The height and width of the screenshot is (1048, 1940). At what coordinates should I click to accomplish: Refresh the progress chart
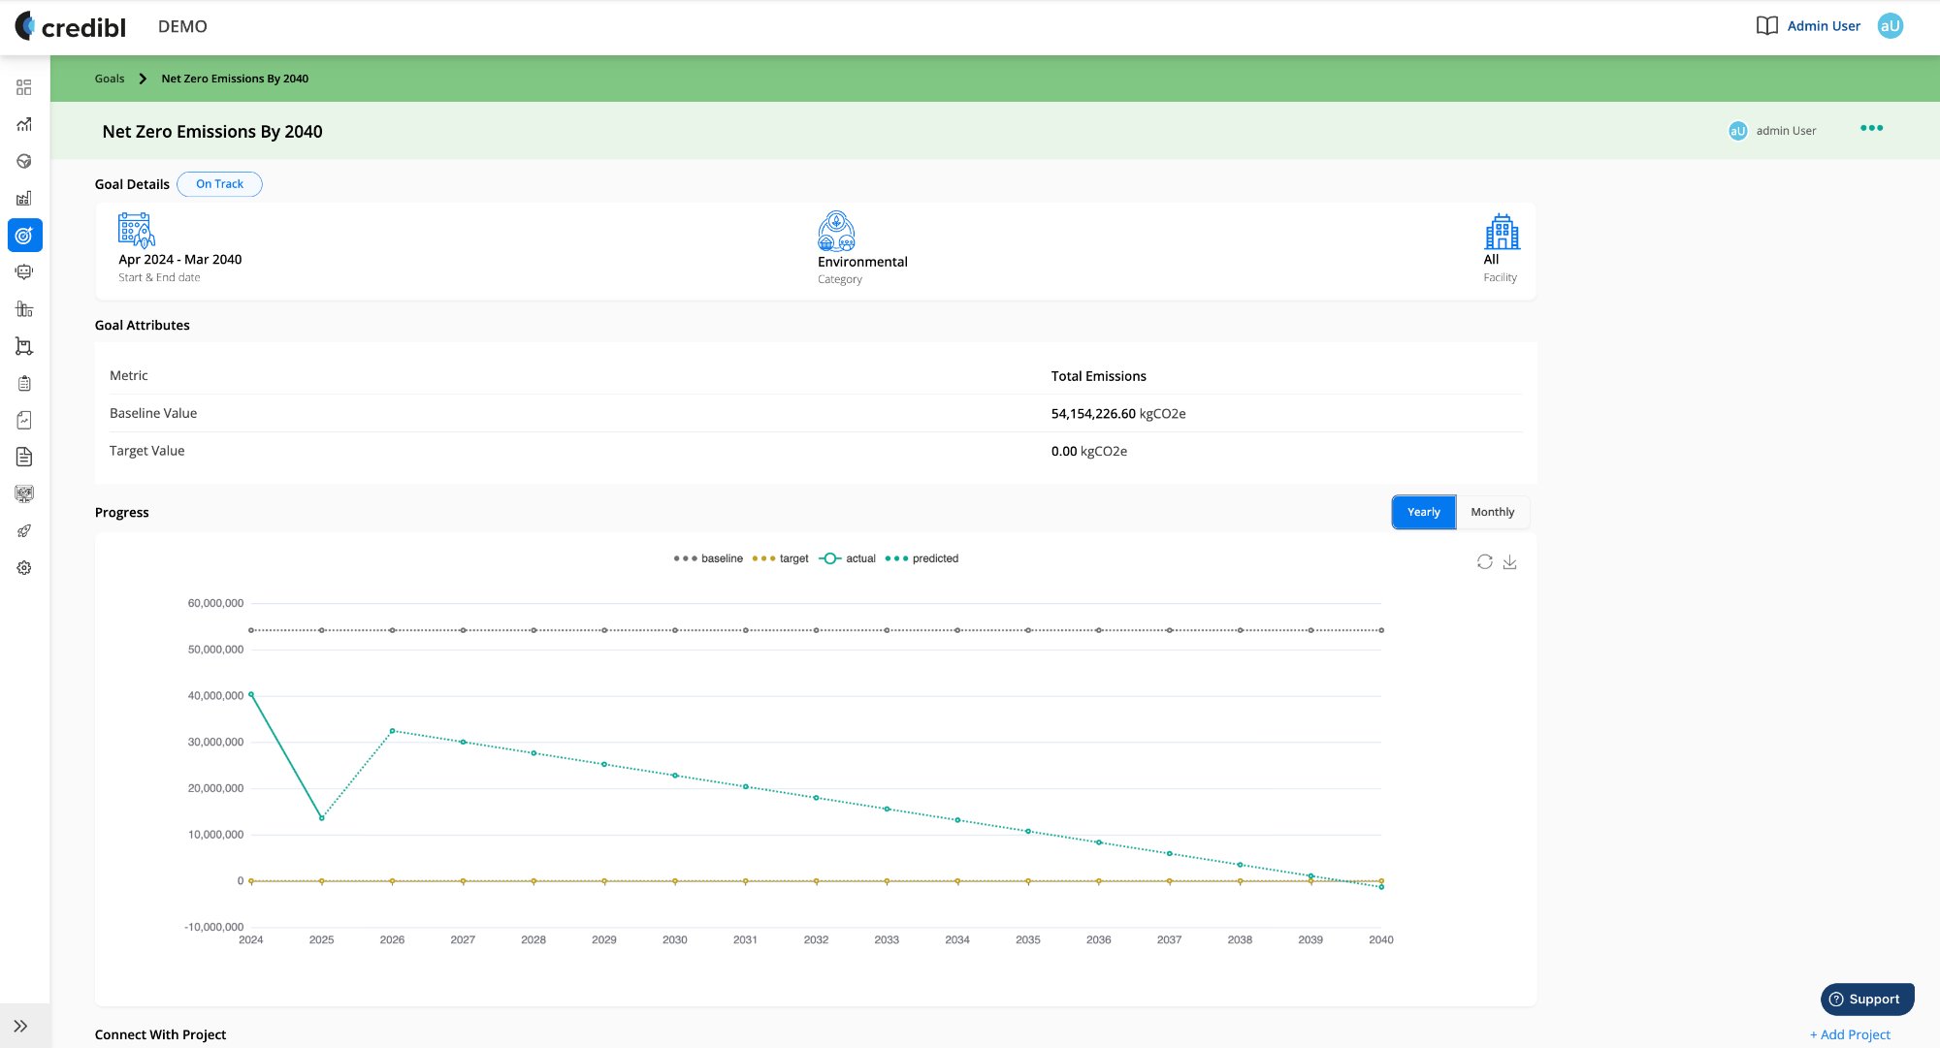(x=1484, y=561)
